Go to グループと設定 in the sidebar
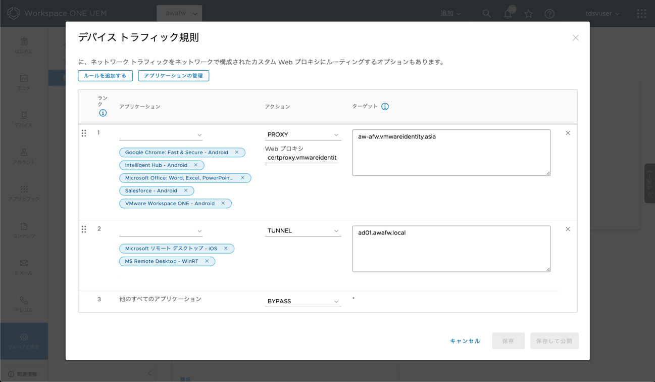Viewport: 655px width, 382px height. (x=24, y=341)
